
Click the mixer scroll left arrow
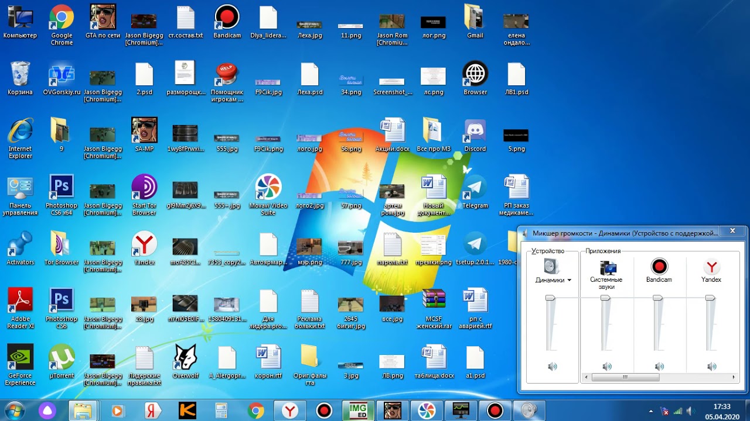click(586, 378)
